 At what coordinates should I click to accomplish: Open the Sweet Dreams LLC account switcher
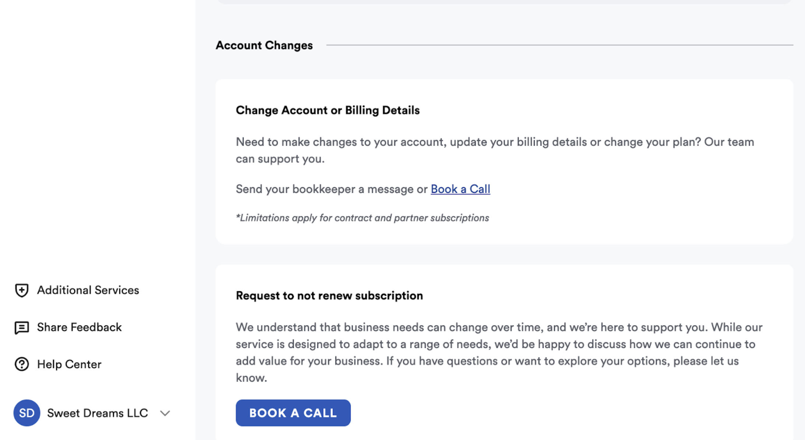[98, 413]
